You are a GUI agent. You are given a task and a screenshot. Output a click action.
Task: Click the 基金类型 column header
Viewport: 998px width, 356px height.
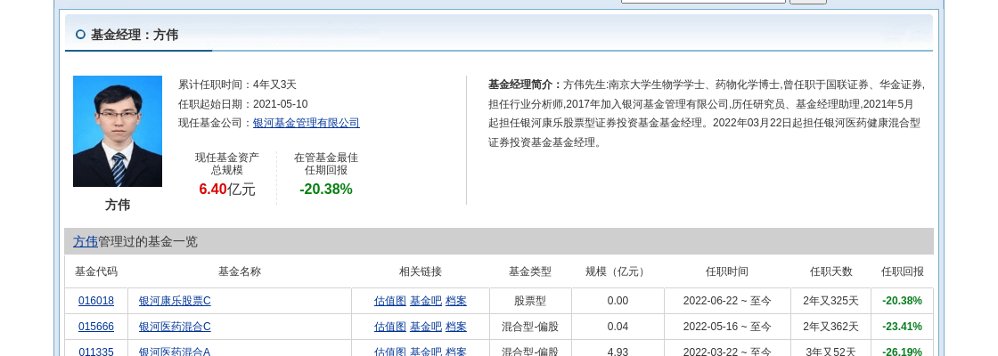point(530,271)
